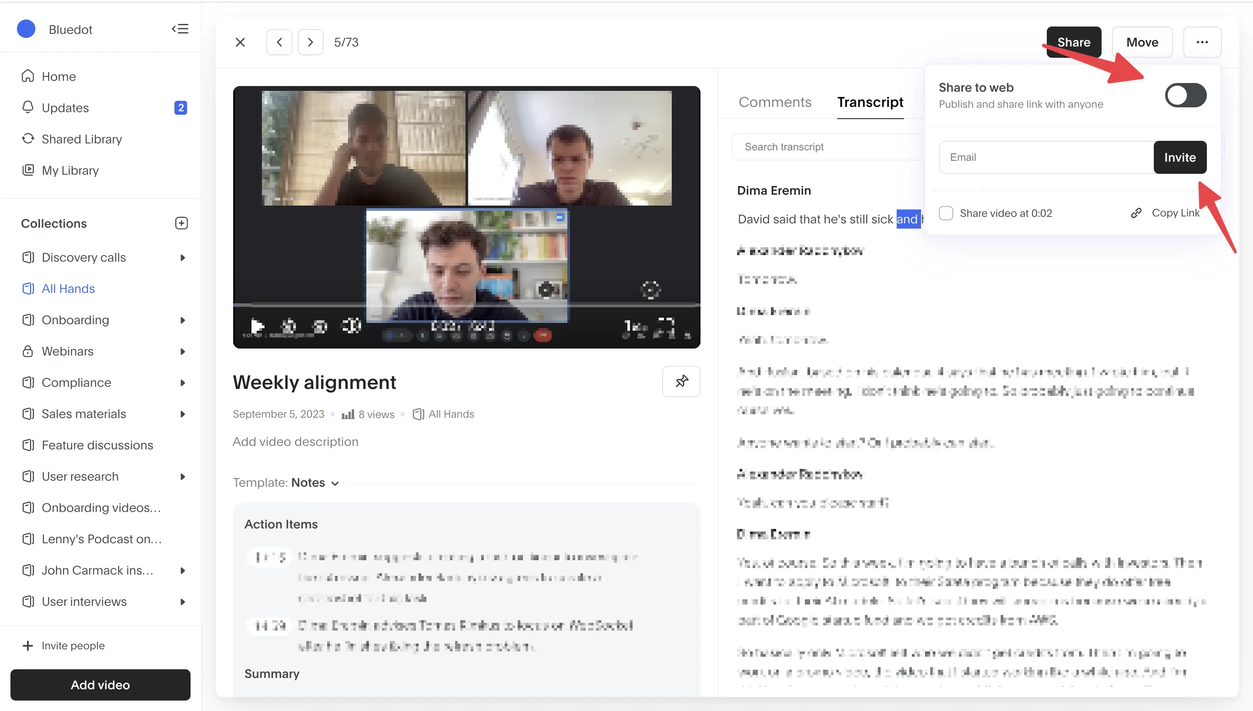The width and height of the screenshot is (1253, 711).
Task: Create a new collection with the plus icon
Action: [x=181, y=223]
